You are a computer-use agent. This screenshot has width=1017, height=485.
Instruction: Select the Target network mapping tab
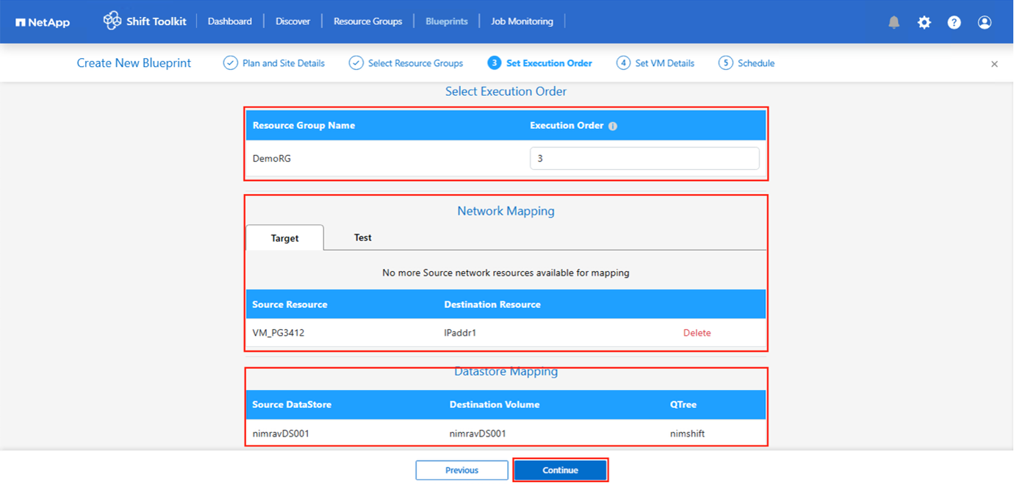(284, 238)
